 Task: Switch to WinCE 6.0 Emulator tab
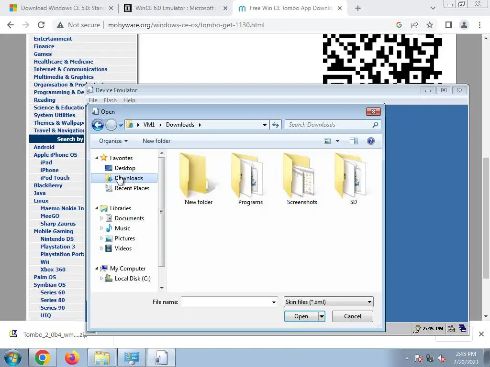[175, 8]
